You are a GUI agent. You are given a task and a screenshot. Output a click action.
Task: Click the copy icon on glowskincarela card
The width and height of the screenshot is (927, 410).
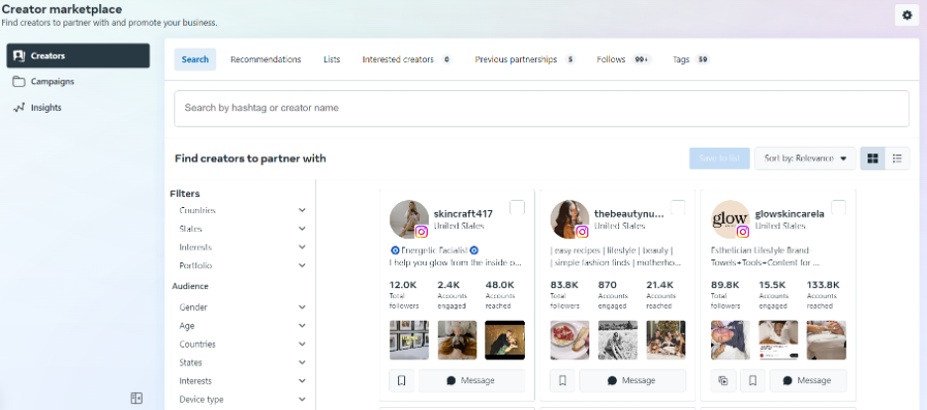click(x=723, y=380)
